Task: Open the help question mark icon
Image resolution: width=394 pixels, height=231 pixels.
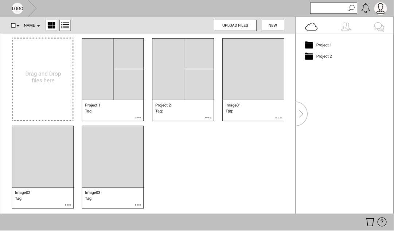Action: [x=382, y=222]
